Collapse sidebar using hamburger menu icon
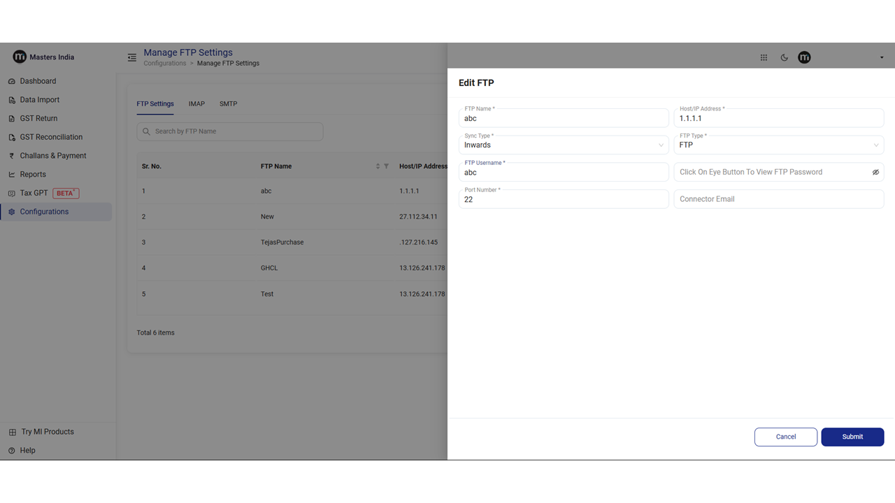 click(x=132, y=57)
